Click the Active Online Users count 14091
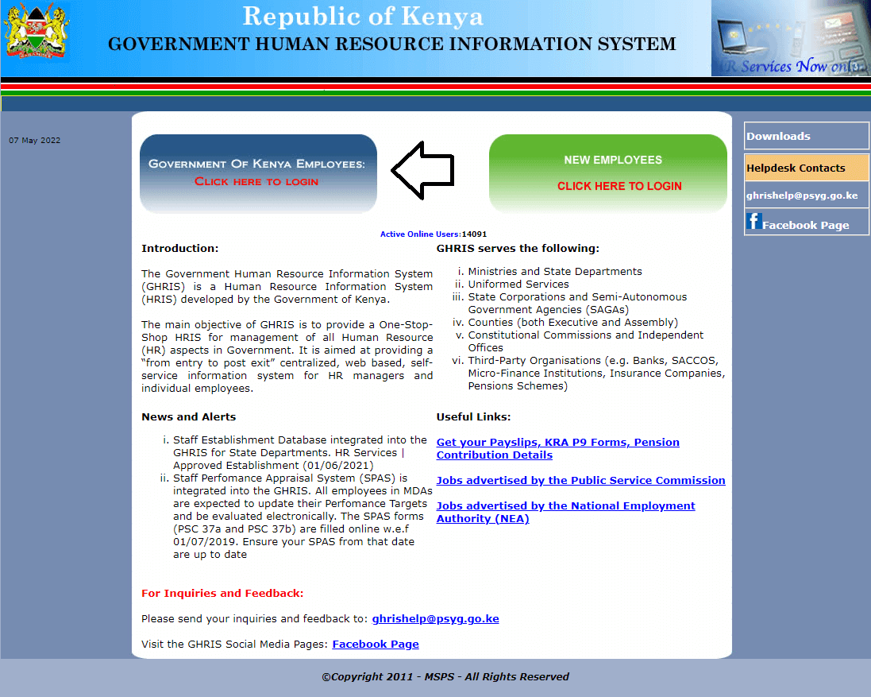 tap(474, 234)
